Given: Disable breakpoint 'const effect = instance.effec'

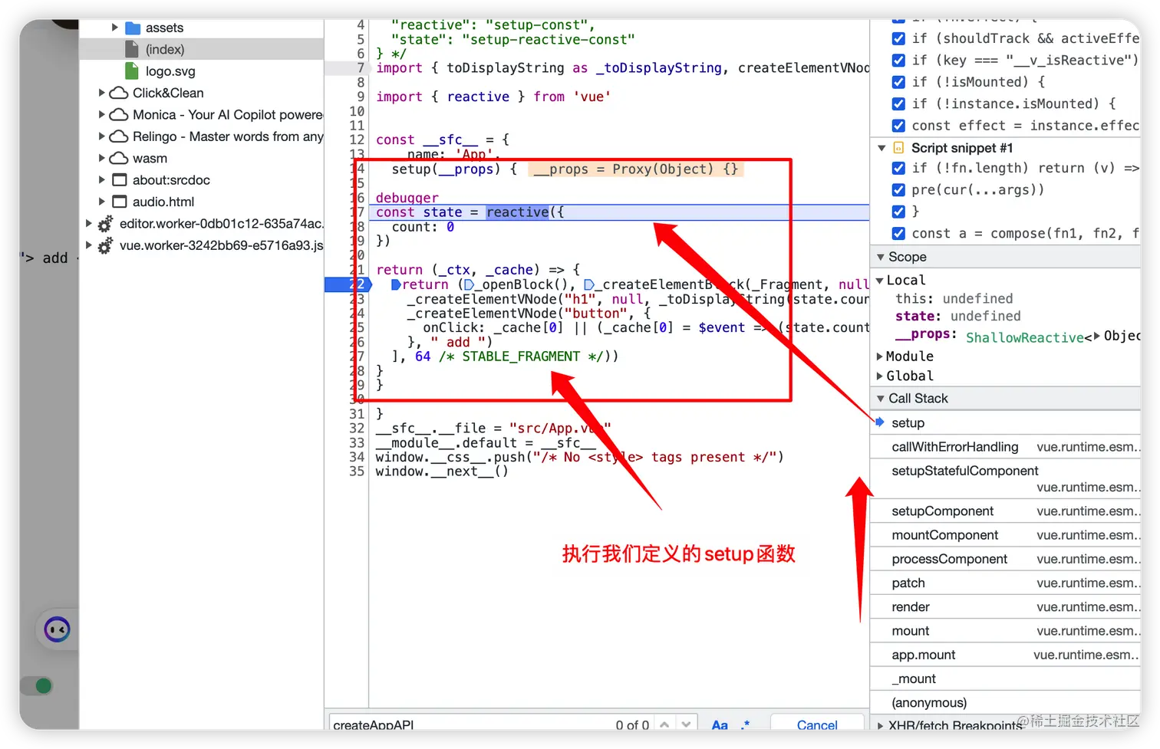Looking at the screenshot, I should tap(898, 126).
